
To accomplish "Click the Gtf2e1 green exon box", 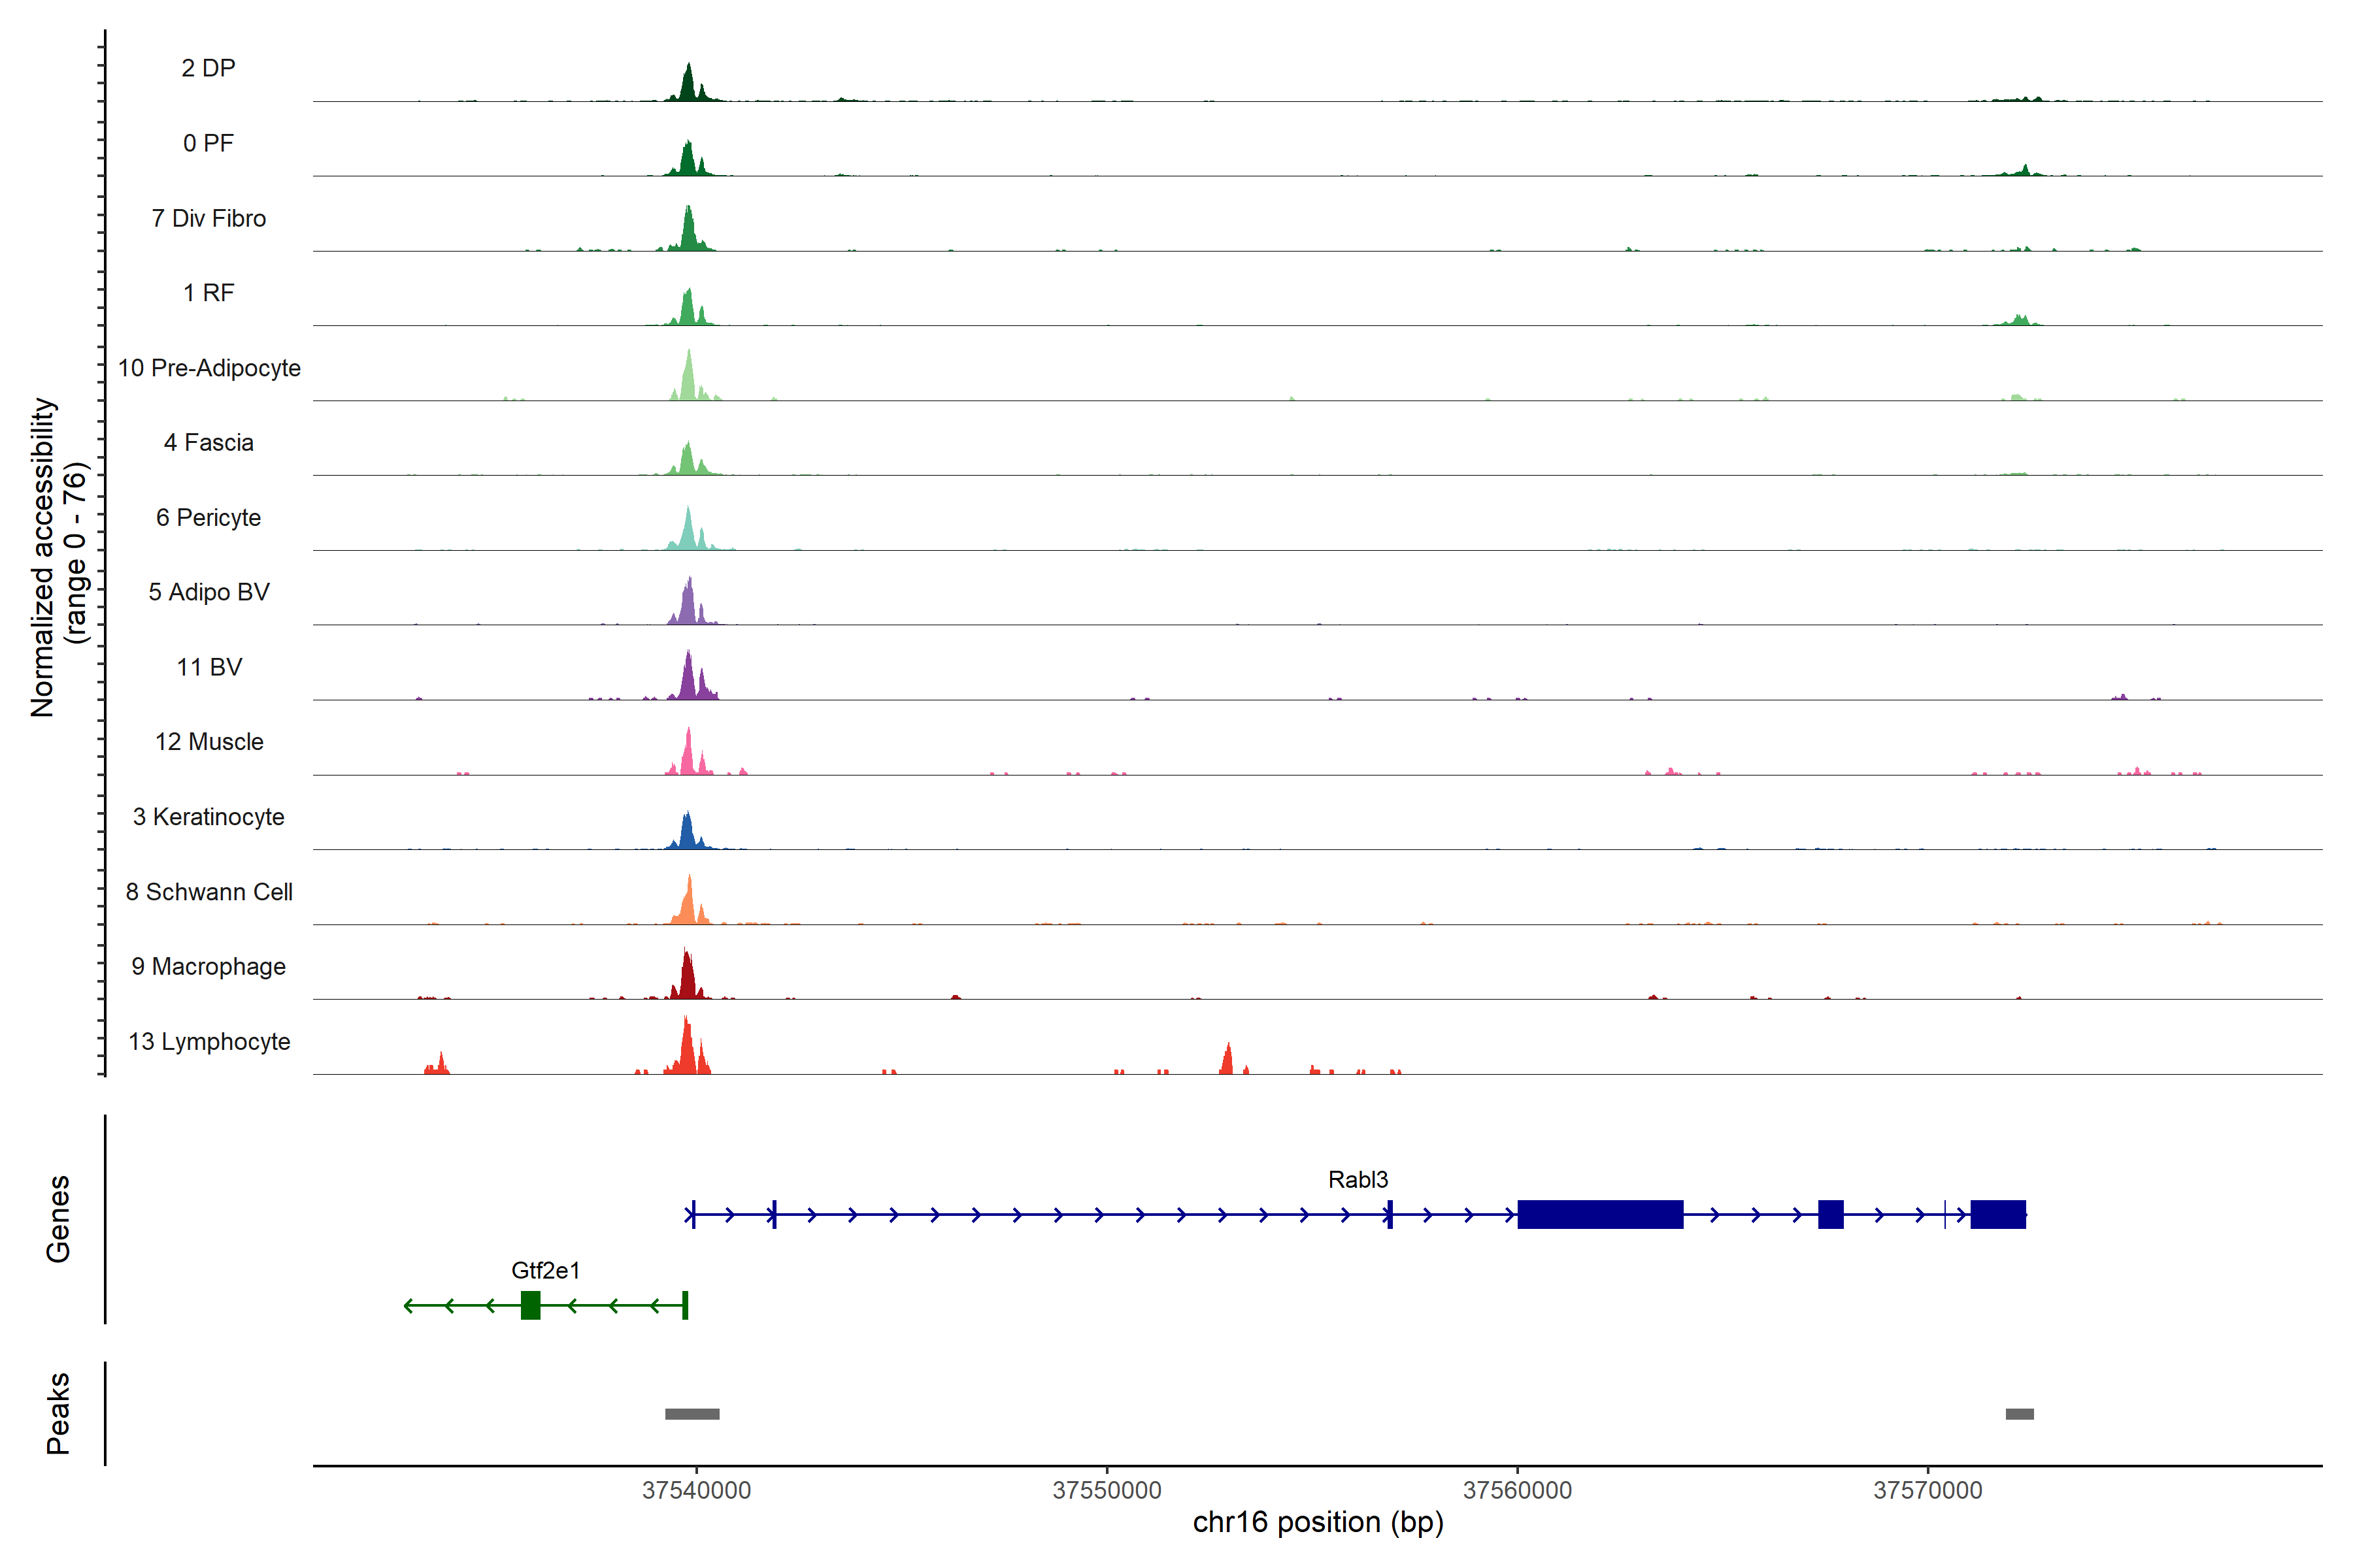I will (x=530, y=1305).
